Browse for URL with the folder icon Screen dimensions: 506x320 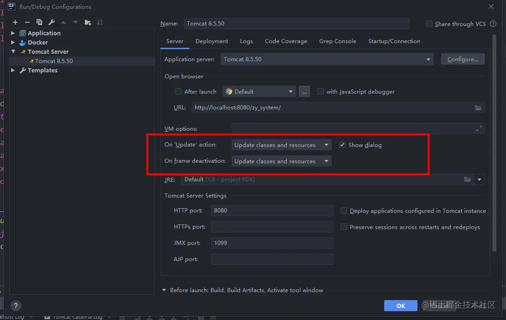(x=478, y=108)
